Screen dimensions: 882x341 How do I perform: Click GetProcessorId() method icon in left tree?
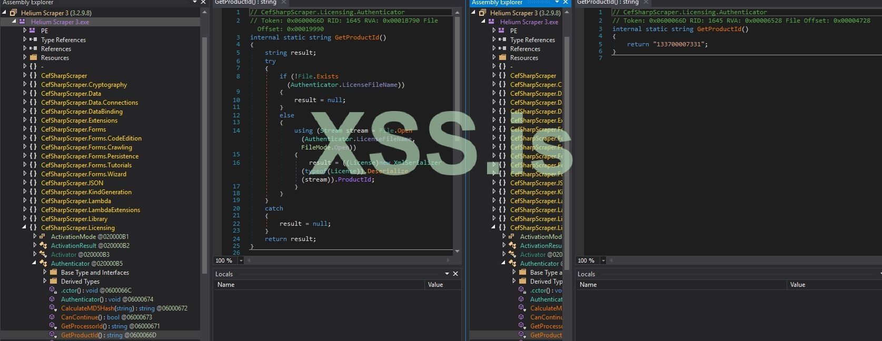pos(52,326)
